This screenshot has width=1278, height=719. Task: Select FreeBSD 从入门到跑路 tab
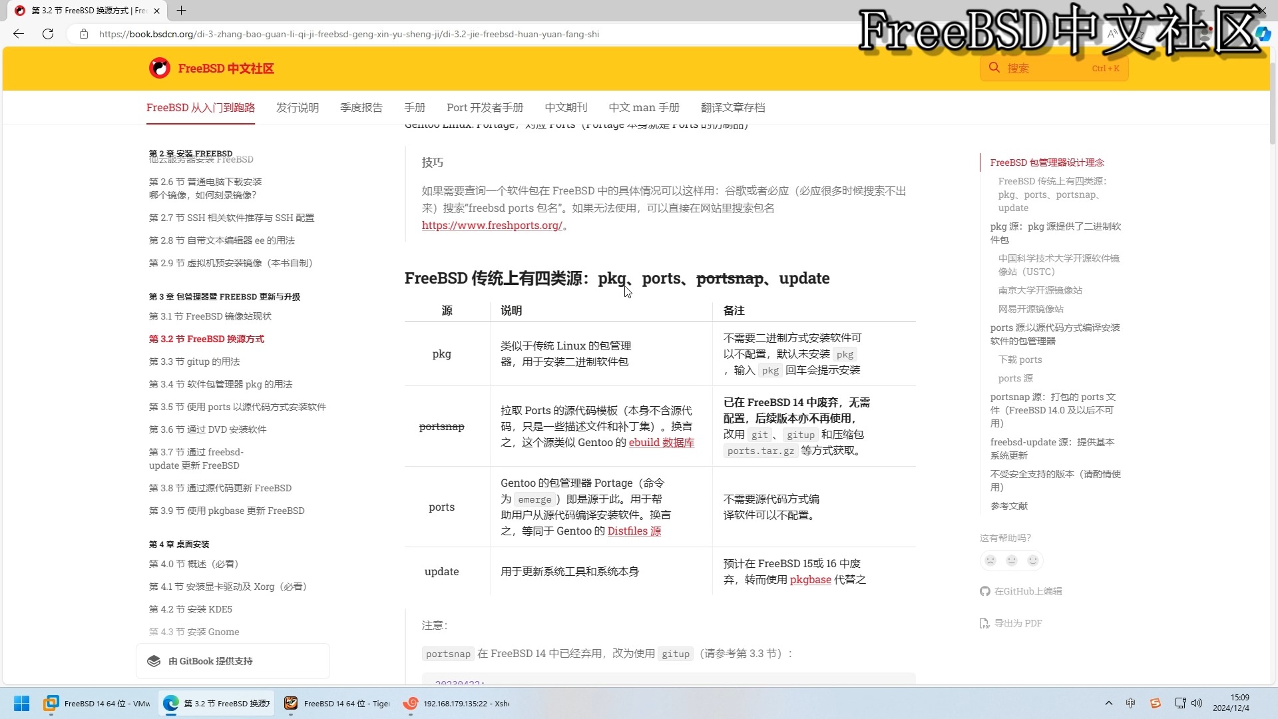tap(200, 107)
